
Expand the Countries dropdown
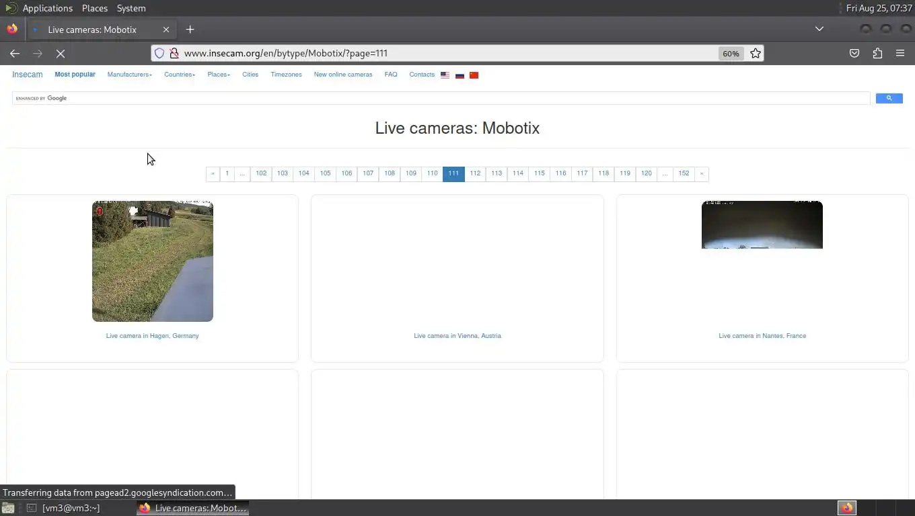tap(180, 75)
